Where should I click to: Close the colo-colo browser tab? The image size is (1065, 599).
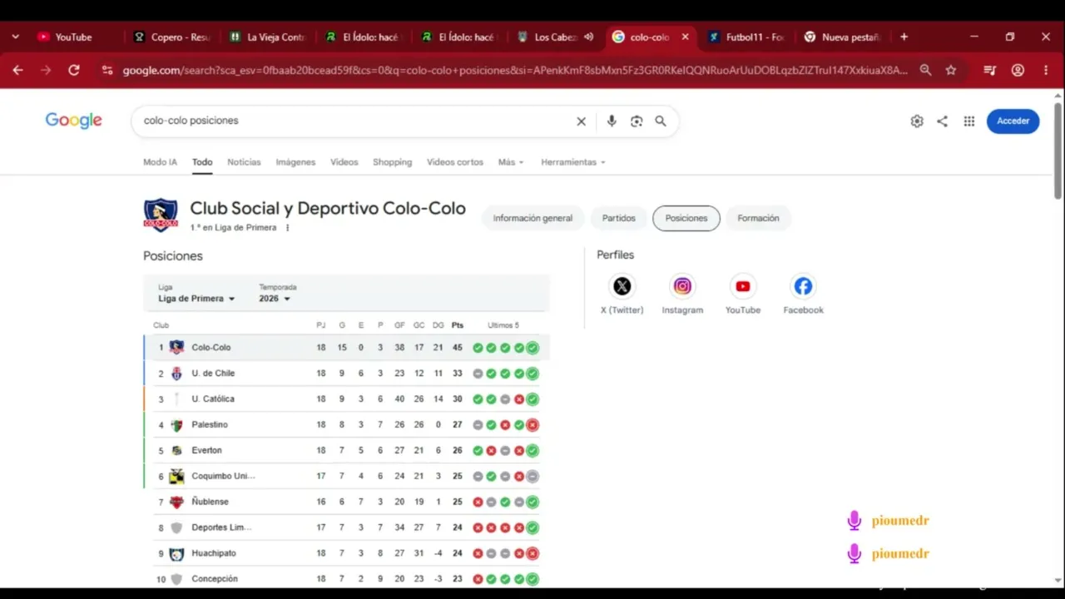[x=685, y=37]
